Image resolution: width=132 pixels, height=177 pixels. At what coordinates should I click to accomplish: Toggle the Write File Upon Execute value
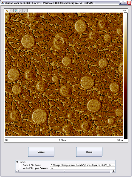(x=83, y=168)
